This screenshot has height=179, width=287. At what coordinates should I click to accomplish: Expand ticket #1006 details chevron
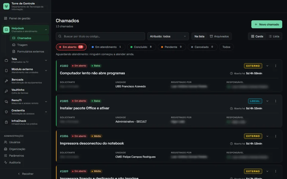coord(267,136)
